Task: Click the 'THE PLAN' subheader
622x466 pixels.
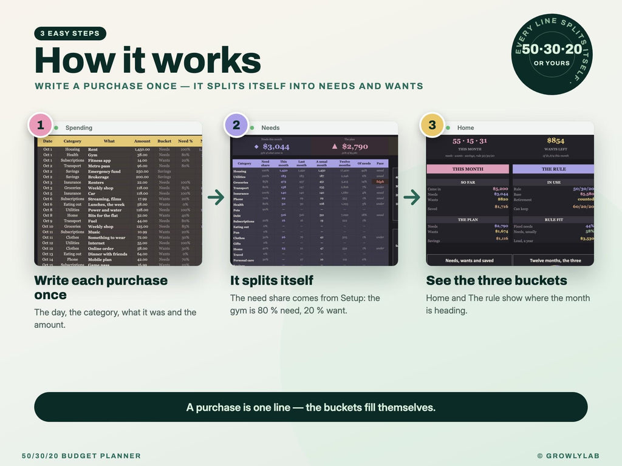Action: 468,220
